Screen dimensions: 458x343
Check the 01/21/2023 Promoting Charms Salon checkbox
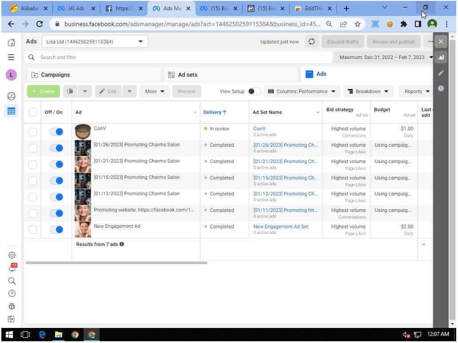click(x=33, y=164)
